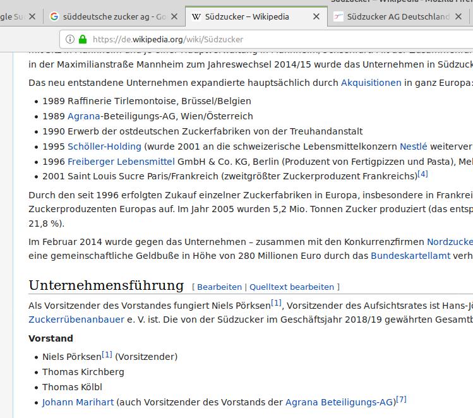Open the Akquisitionen link
Image resolution: width=473 pixels, height=418 pixels.
pos(371,83)
